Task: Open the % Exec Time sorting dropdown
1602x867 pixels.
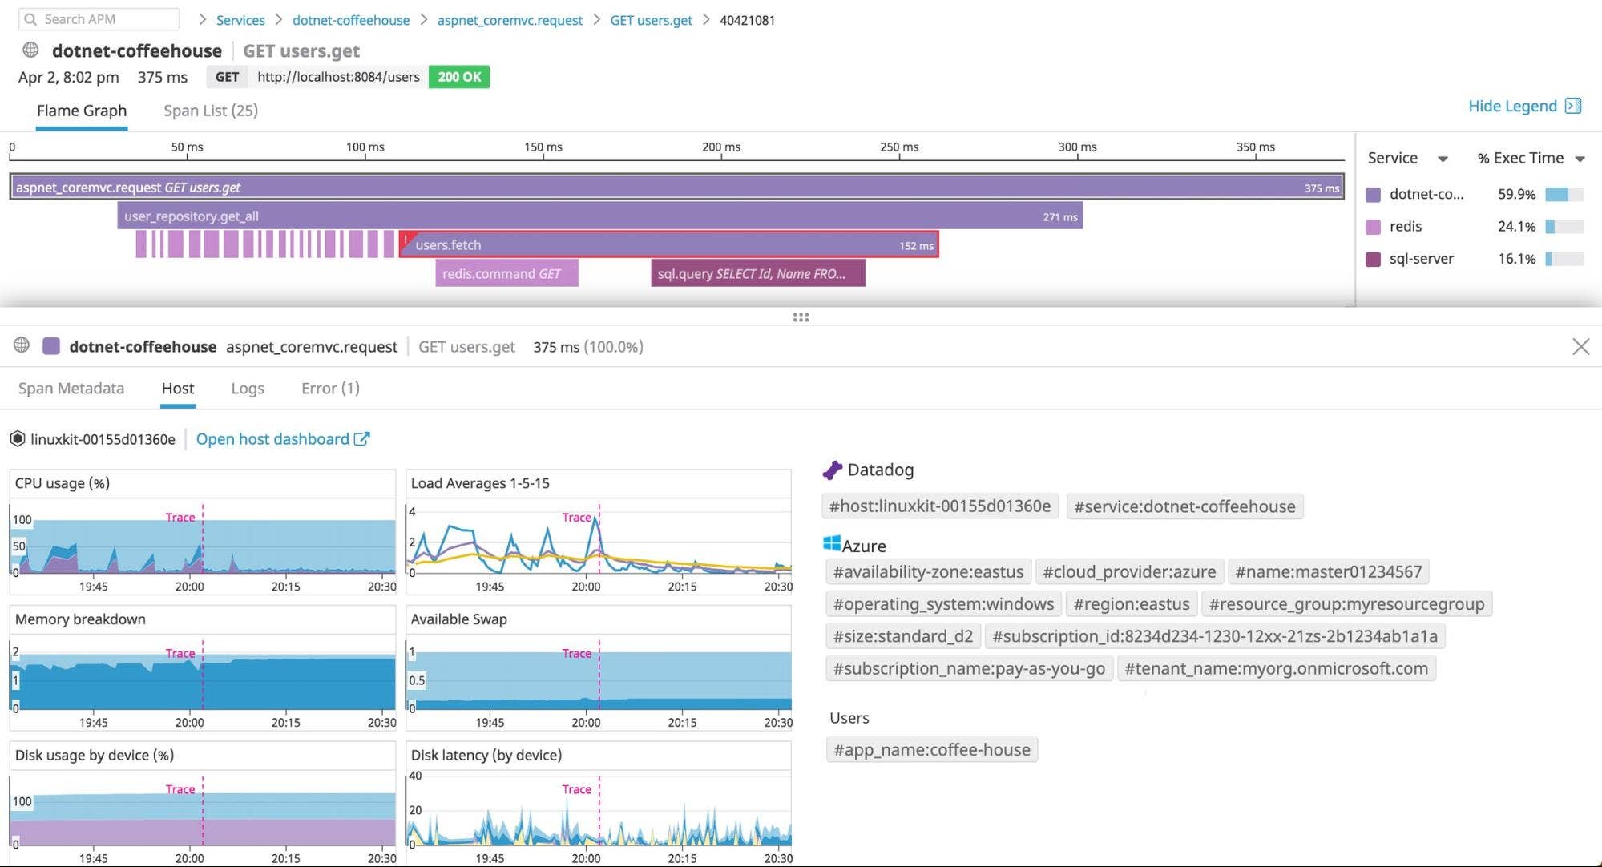Action: coord(1581,159)
